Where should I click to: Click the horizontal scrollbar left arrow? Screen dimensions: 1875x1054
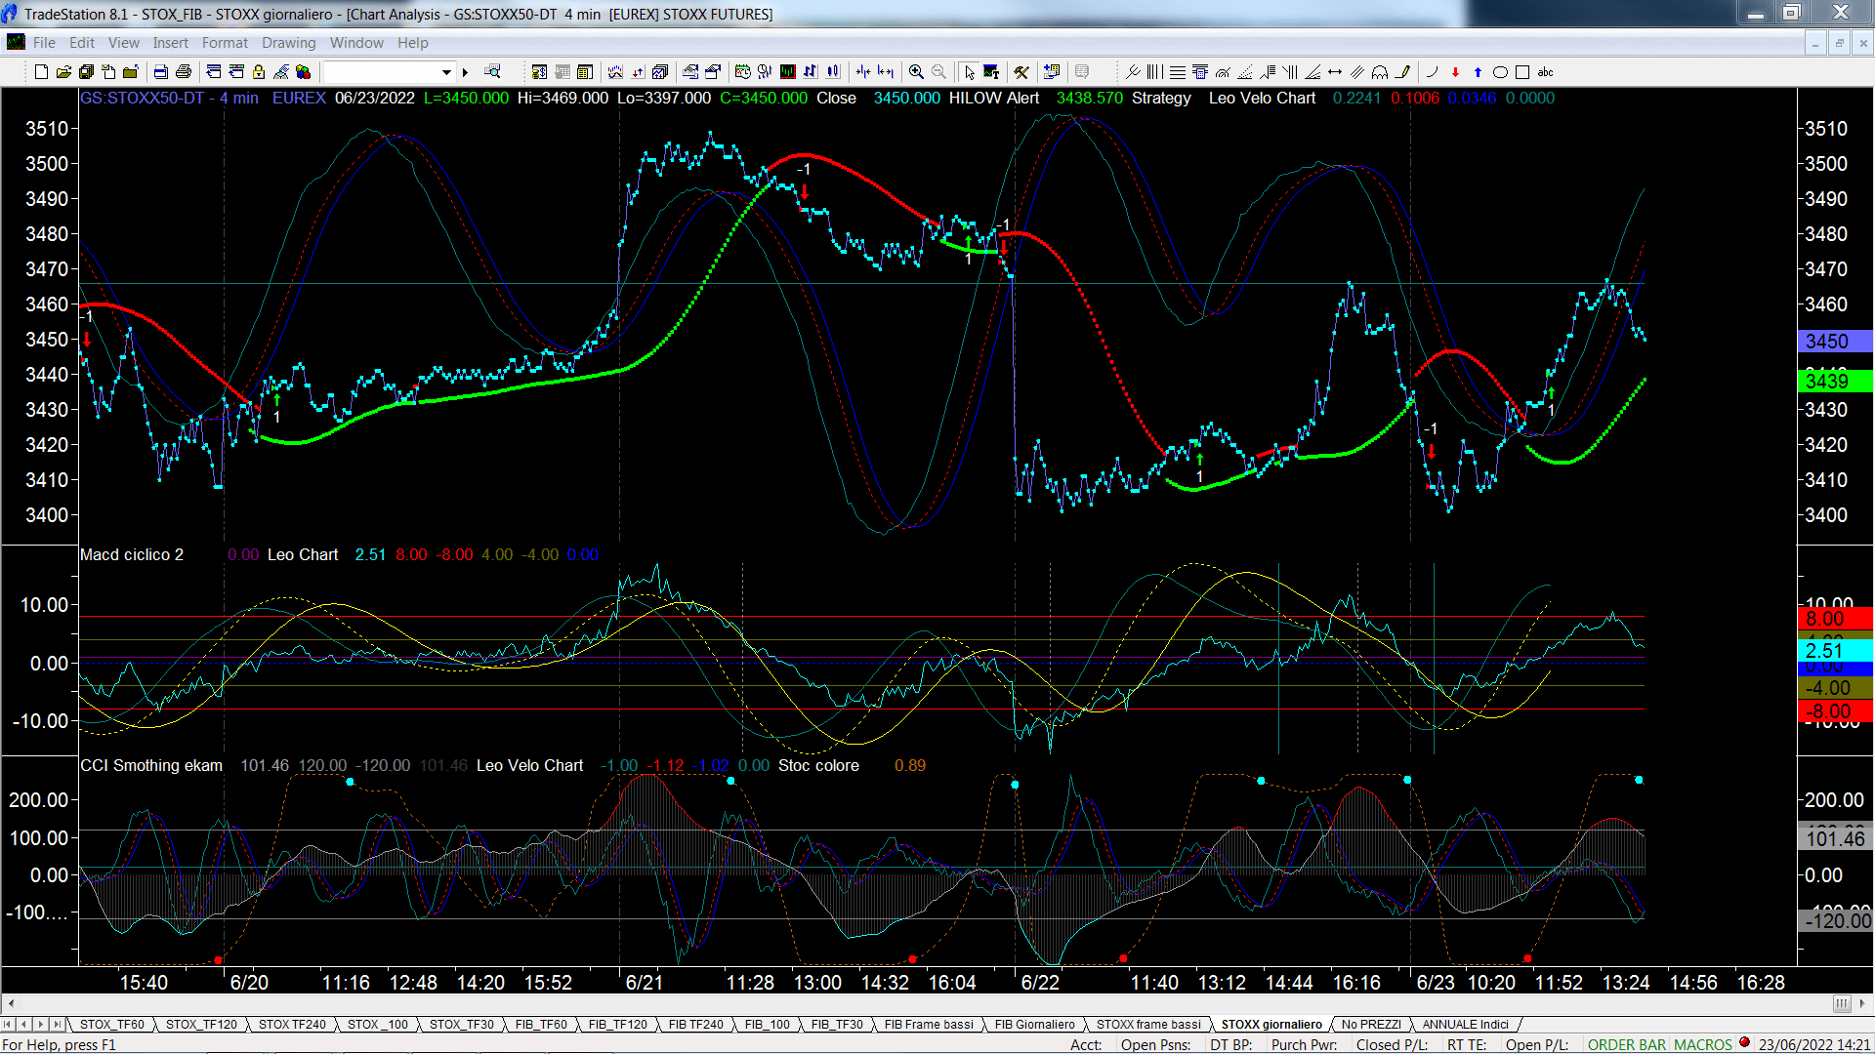pos(11,1004)
